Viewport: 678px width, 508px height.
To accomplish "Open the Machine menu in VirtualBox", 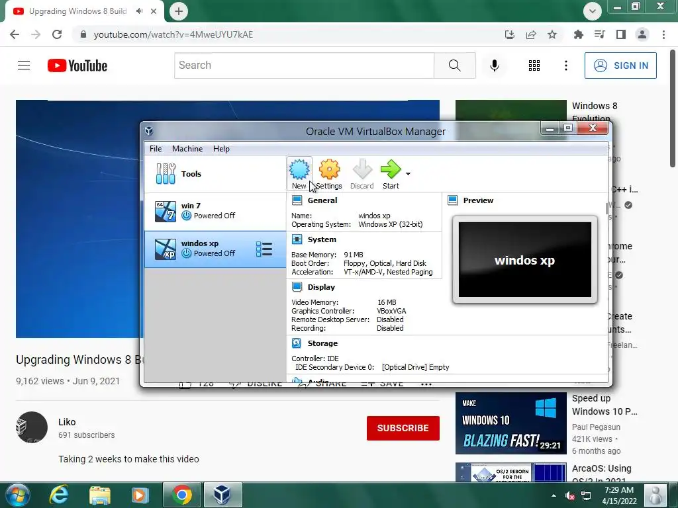I will click(x=187, y=149).
